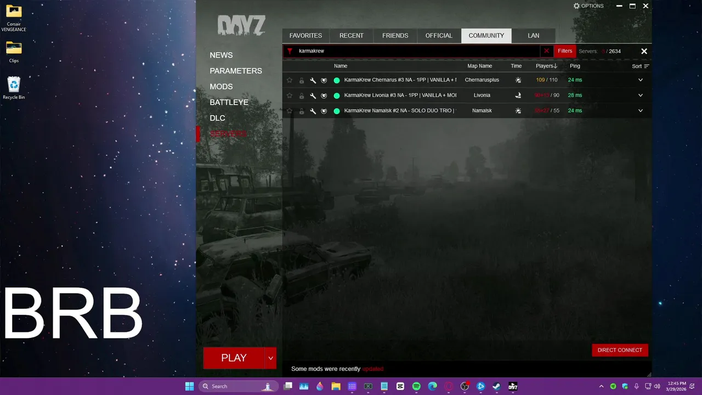Image resolution: width=702 pixels, height=395 pixels.
Task: Sort servers by Name column
Action: click(x=341, y=66)
